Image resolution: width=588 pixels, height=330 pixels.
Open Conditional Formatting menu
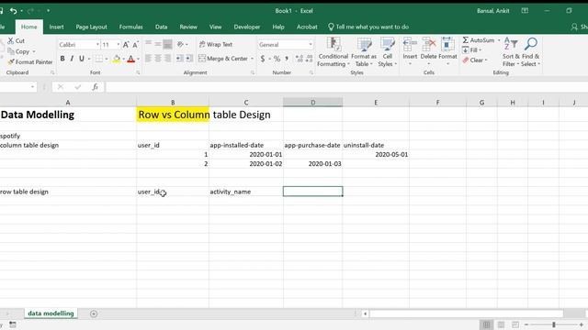pyautogui.click(x=333, y=52)
